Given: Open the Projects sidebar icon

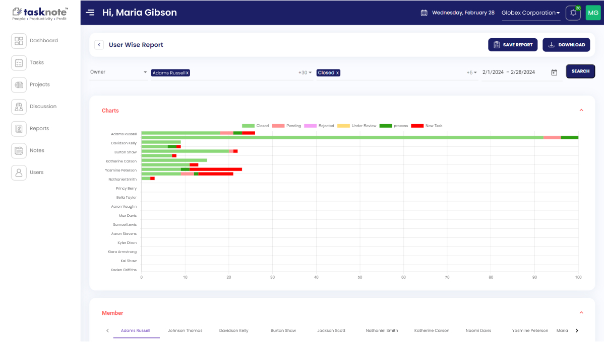Looking at the screenshot, I should pos(19,84).
